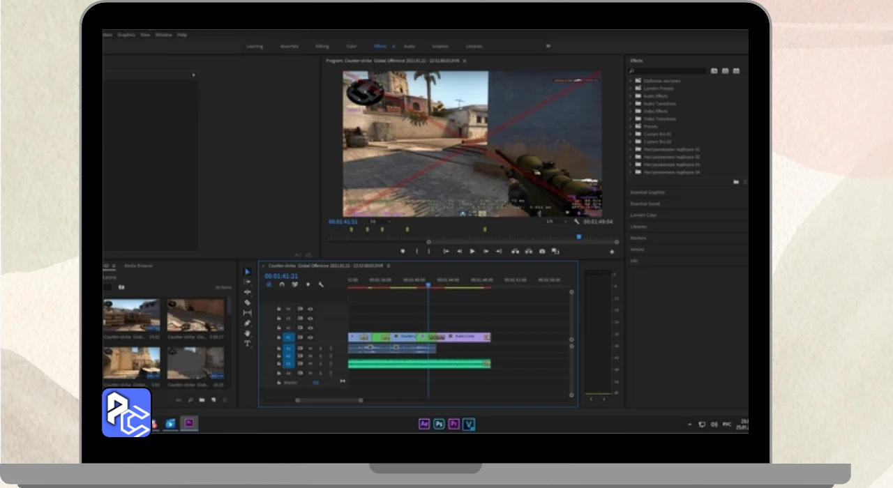Toggle snap magnet in the timeline
The image size is (893, 488).
point(282,284)
